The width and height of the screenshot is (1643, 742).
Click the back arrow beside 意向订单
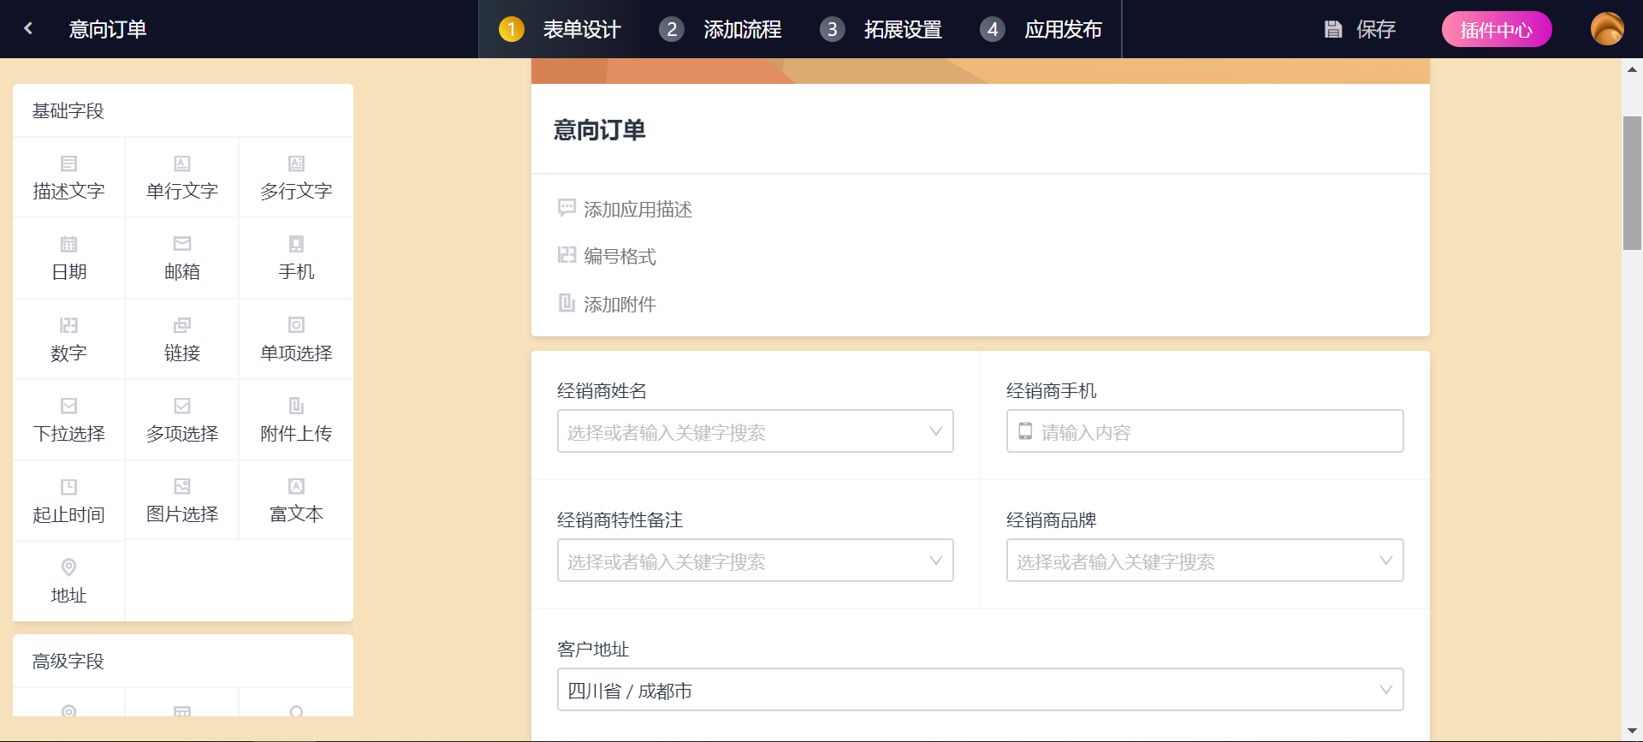point(28,28)
